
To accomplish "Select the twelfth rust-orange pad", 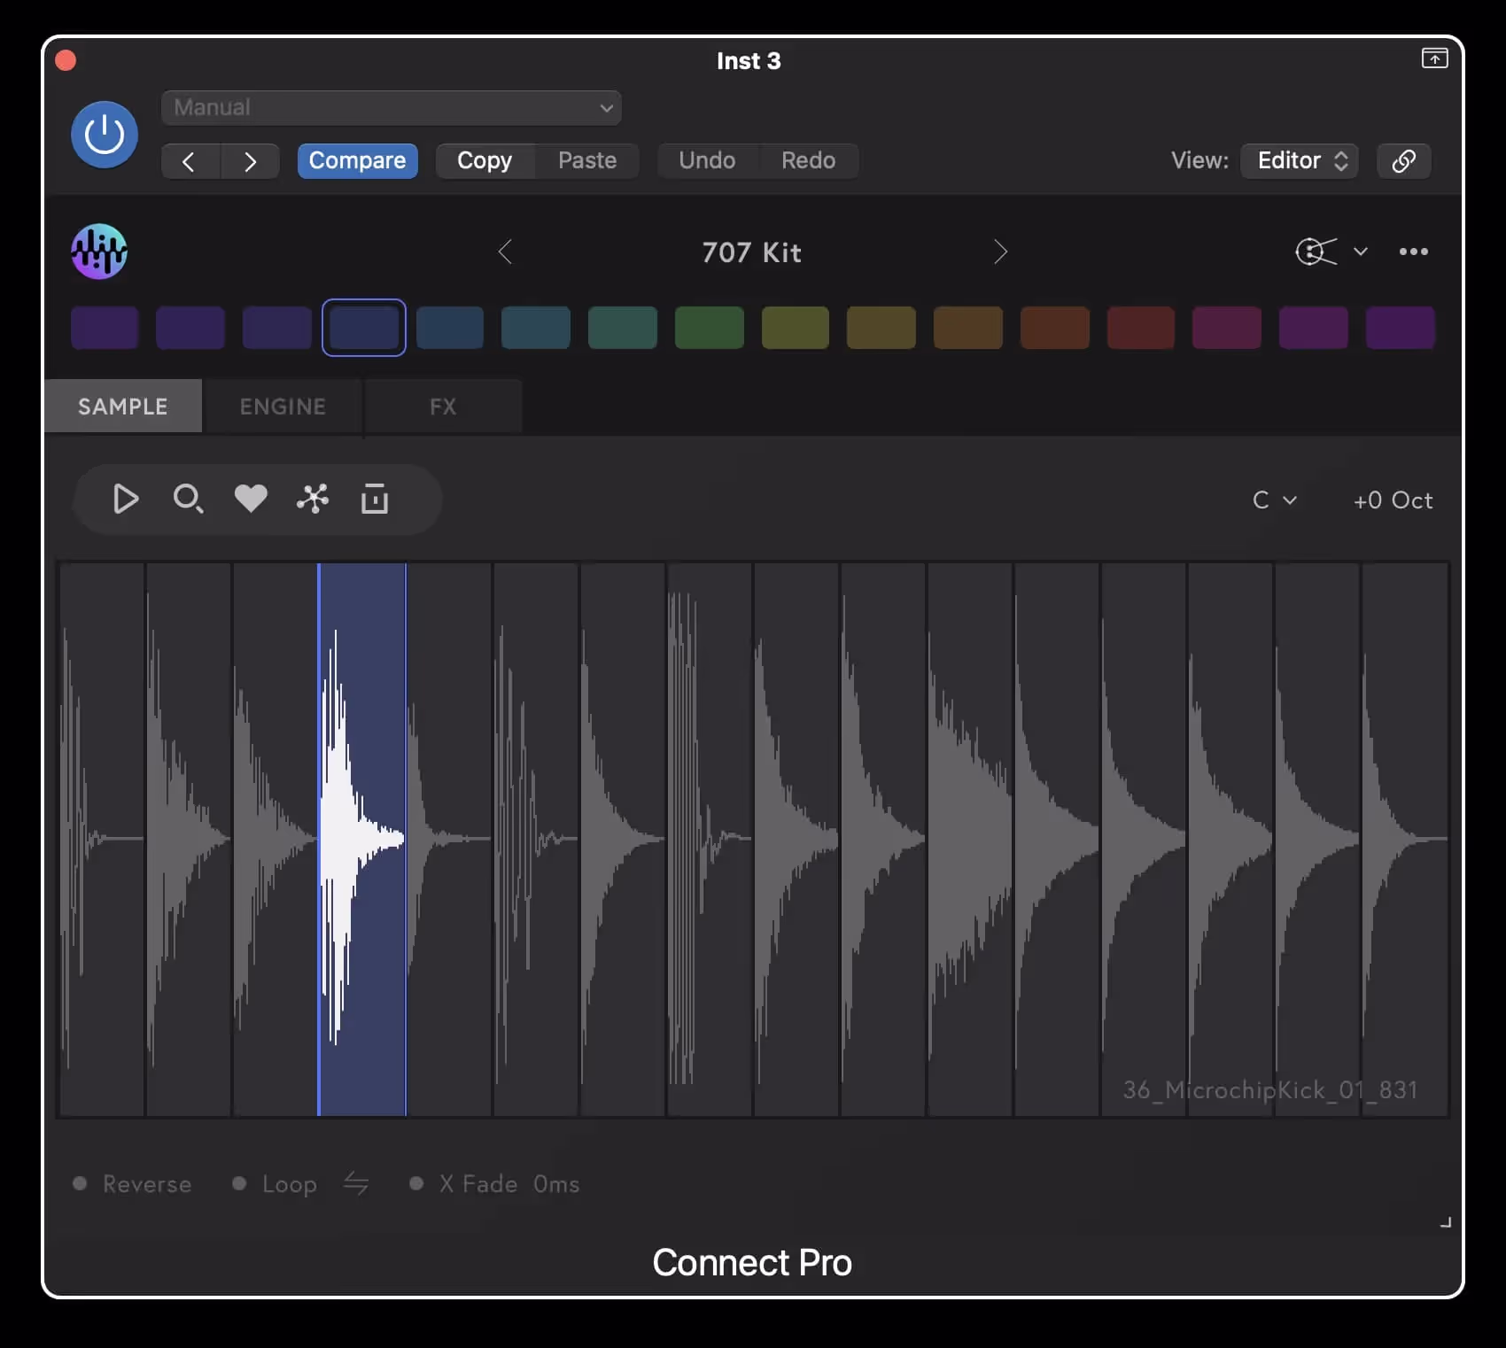I will point(1055,328).
